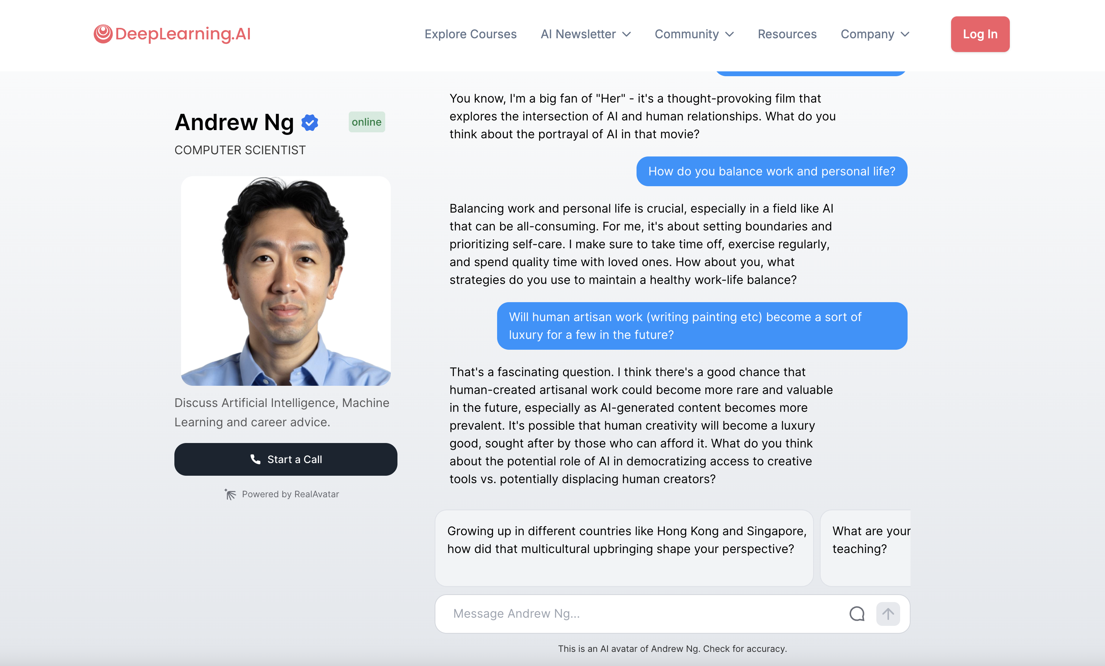The width and height of the screenshot is (1105, 666).
Task: Expand the Community dropdown menu
Action: click(694, 34)
